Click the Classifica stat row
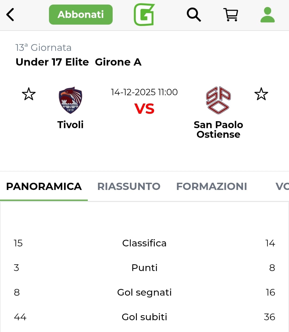 pos(144,243)
